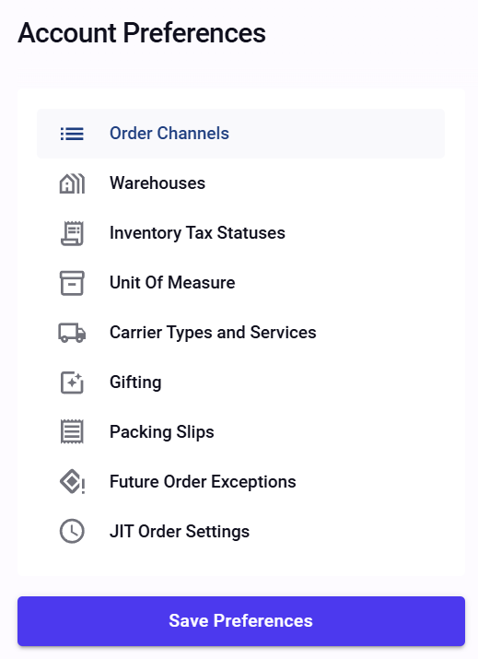Viewport: 478px width, 659px height.
Task: Click the Account Preferences heading
Action: [142, 33]
